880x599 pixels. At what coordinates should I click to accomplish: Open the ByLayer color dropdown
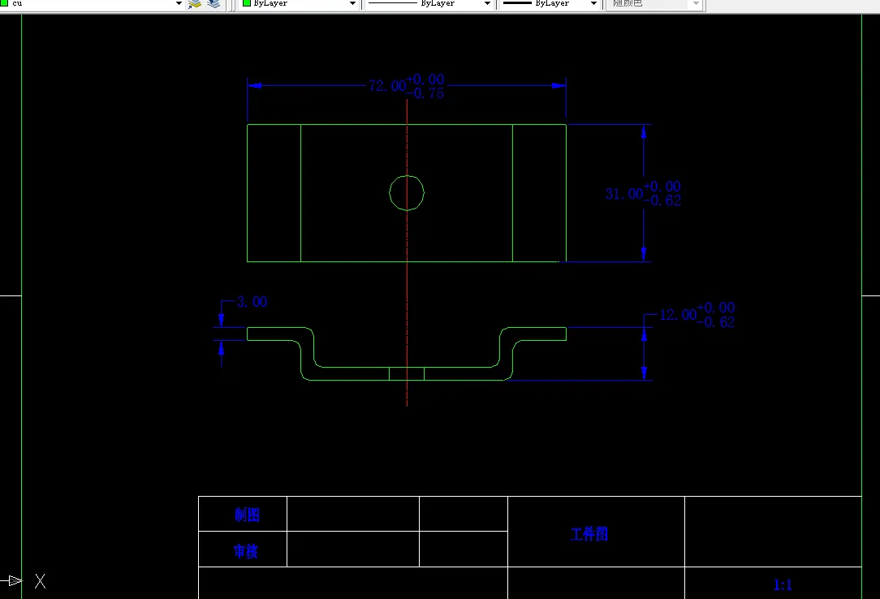[352, 4]
